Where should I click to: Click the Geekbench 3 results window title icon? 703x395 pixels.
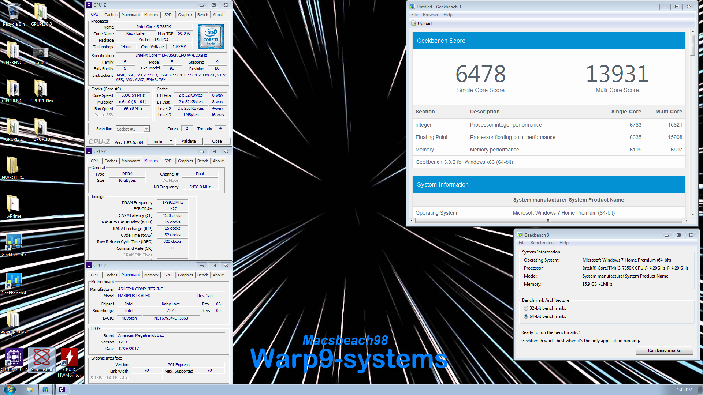coord(412,7)
